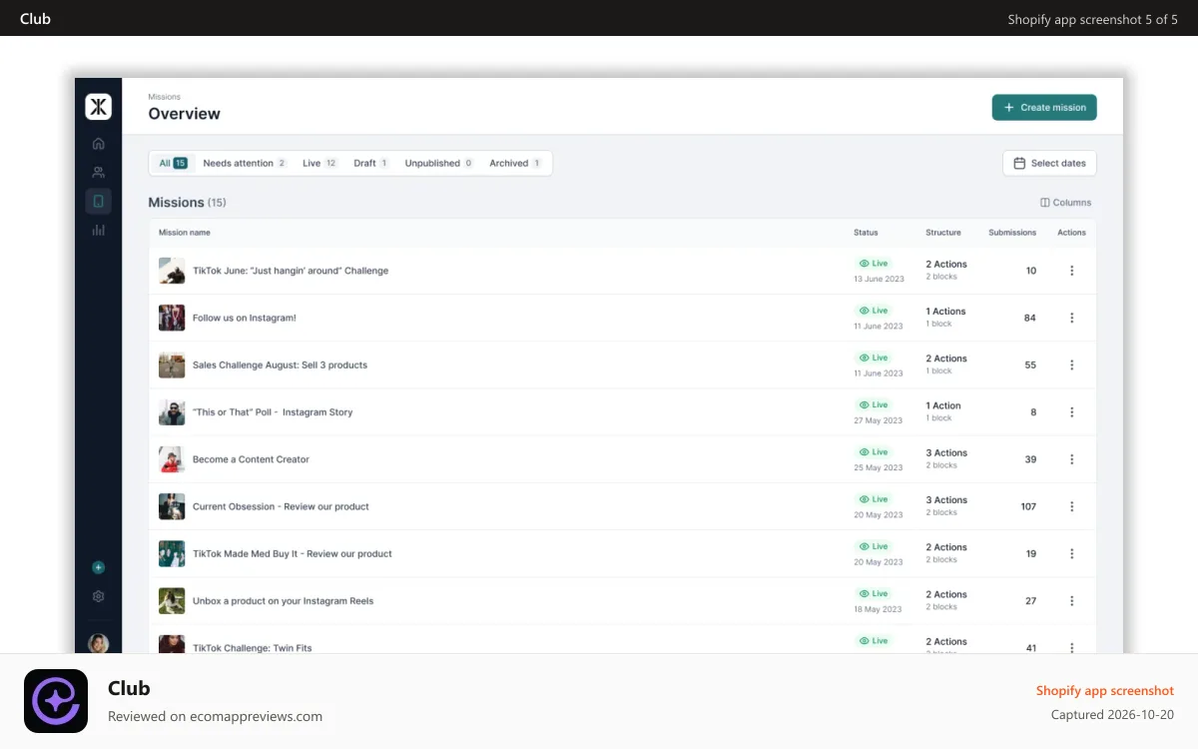The width and height of the screenshot is (1198, 749).
Task: Sort by the Mission name column header
Action: [x=185, y=233]
